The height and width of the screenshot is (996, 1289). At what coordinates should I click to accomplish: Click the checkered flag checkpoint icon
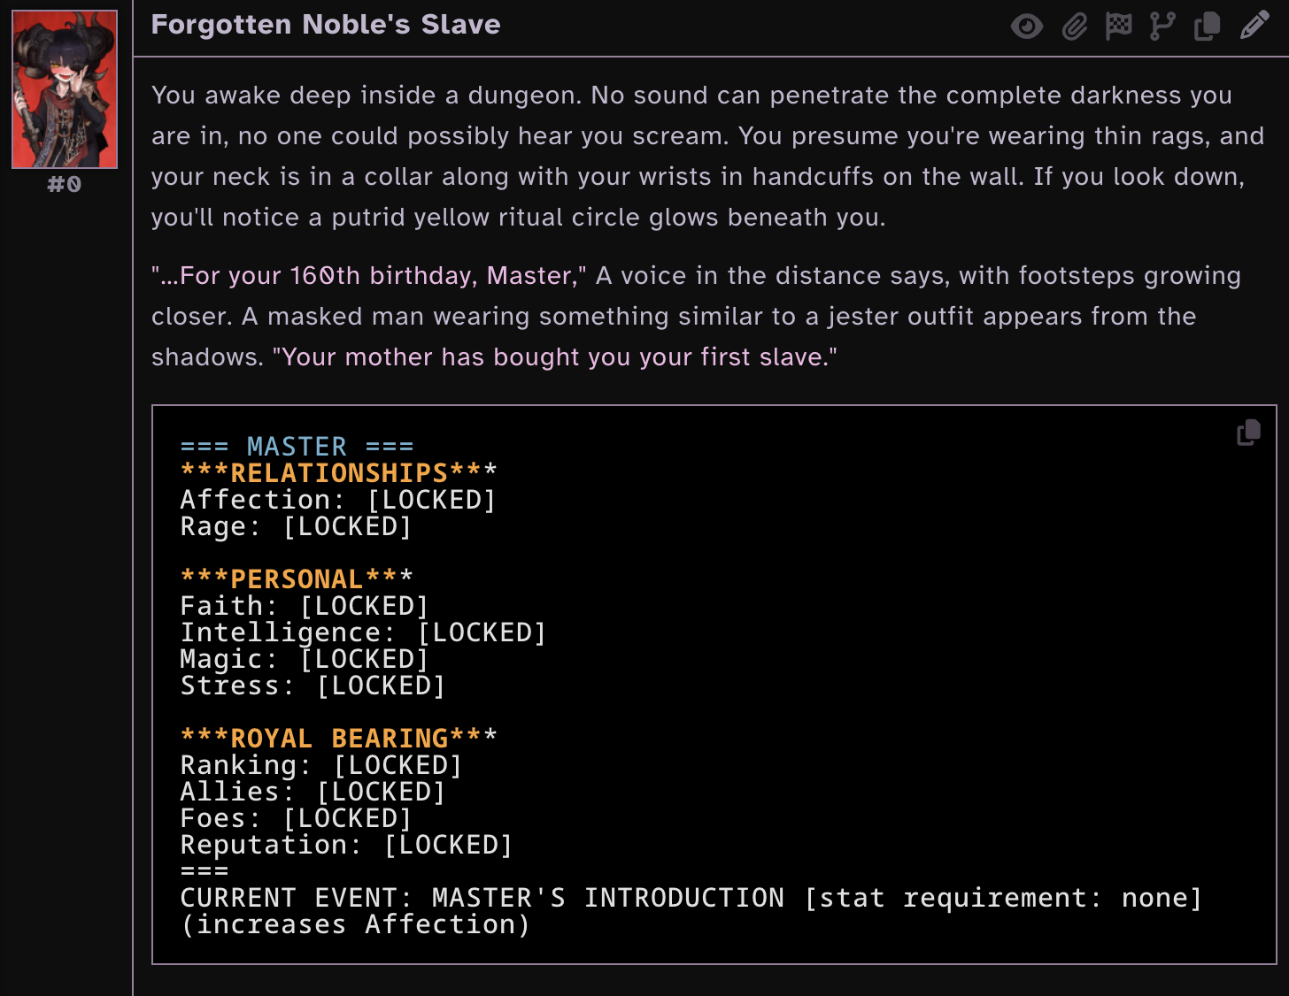tap(1119, 27)
